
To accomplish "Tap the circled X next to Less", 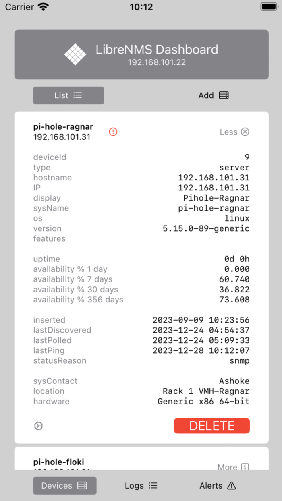I will pyautogui.click(x=245, y=132).
